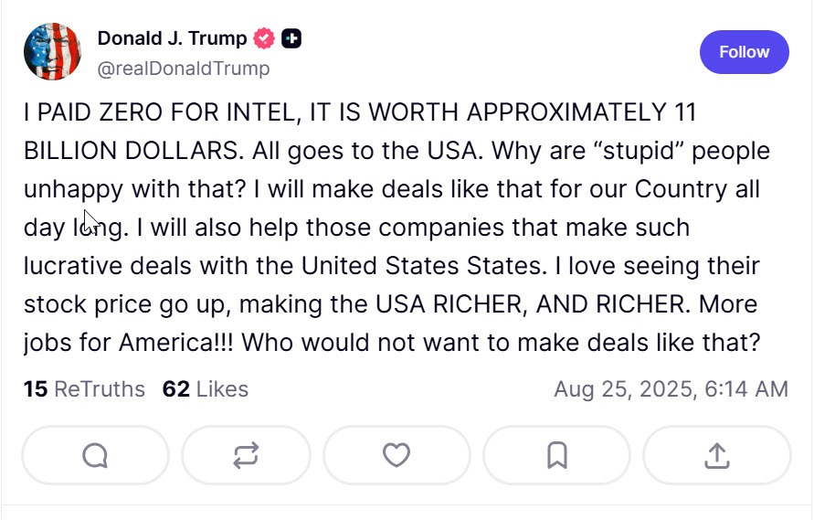
Task: Open the flag-themed profile avatar
Action: click(52, 52)
